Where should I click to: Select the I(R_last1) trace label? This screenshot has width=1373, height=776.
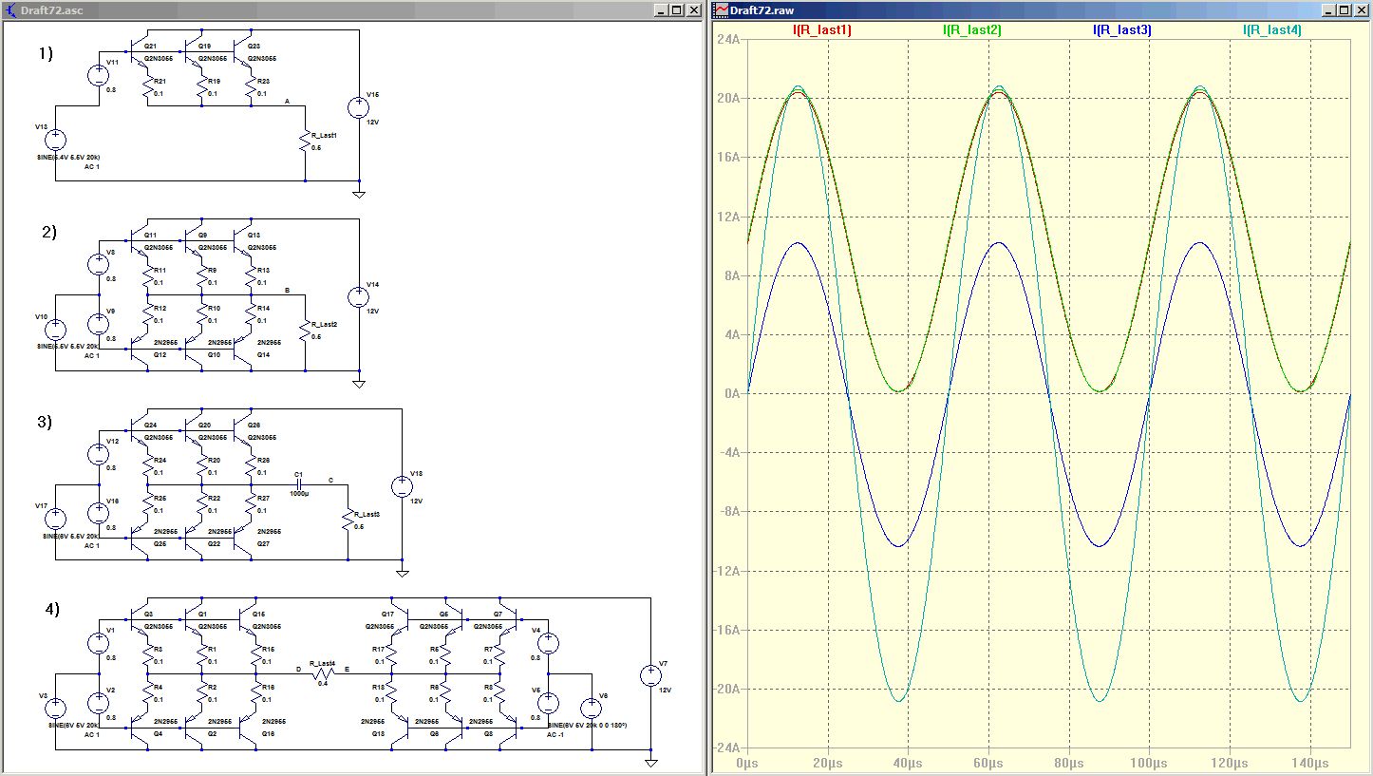click(822, 30)
